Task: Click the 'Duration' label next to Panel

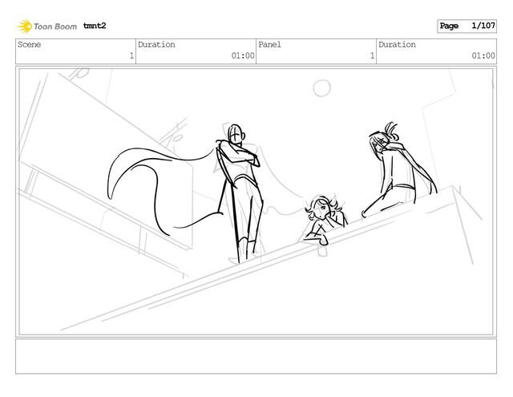Action: (x=398, y=44)
